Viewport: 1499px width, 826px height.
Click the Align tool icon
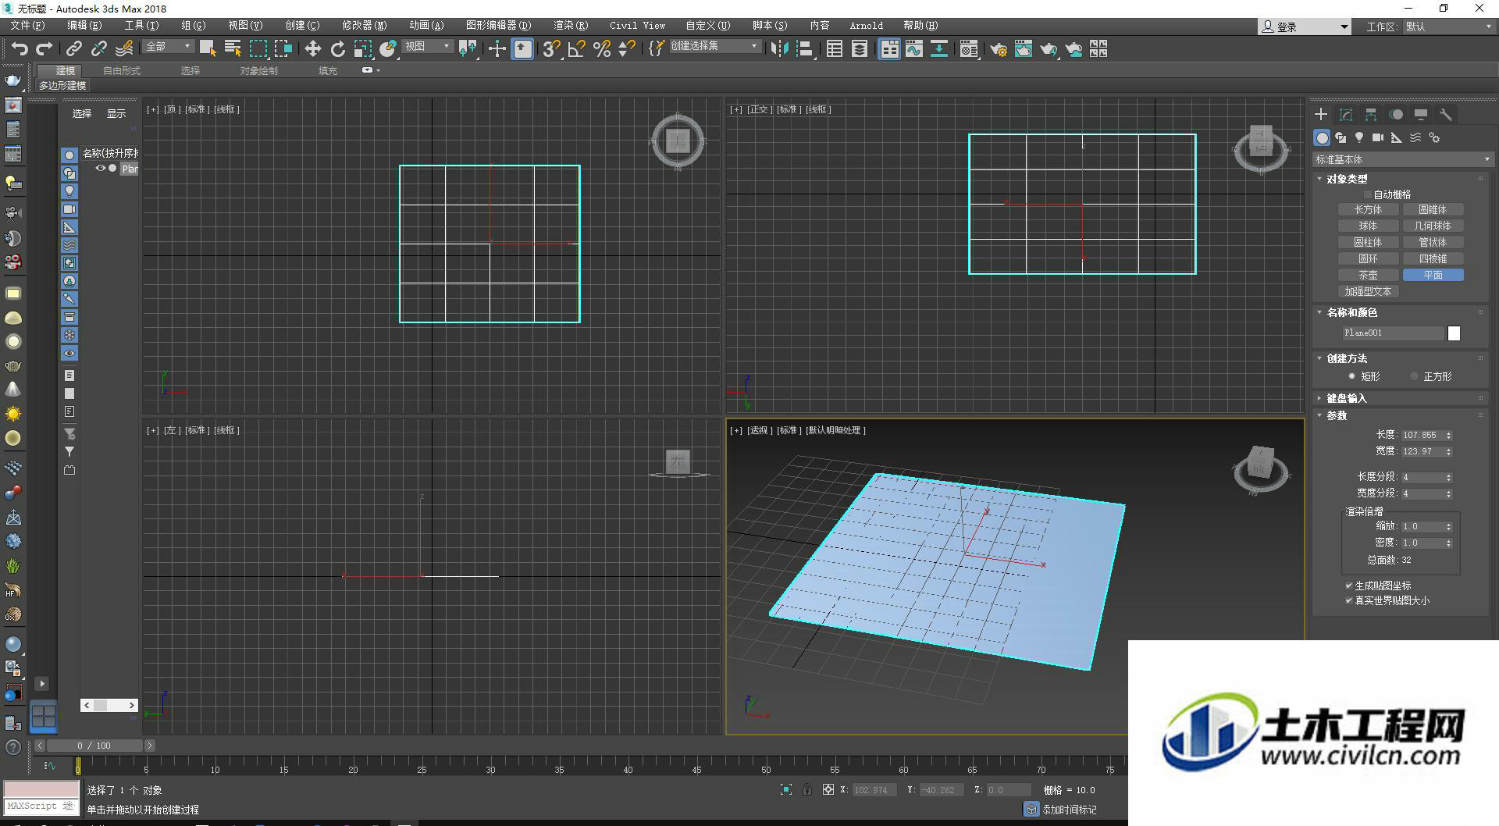click(x=804, y=49)
